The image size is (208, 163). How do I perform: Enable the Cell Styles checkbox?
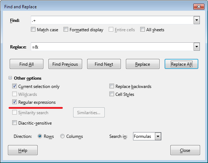click(x=112, y=94)
